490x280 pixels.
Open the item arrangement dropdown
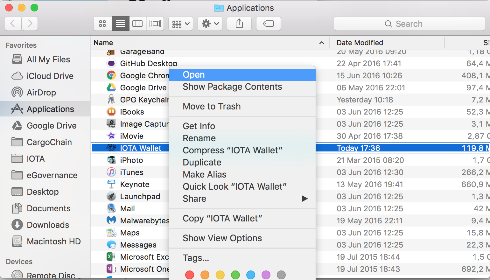coord(181,24)
